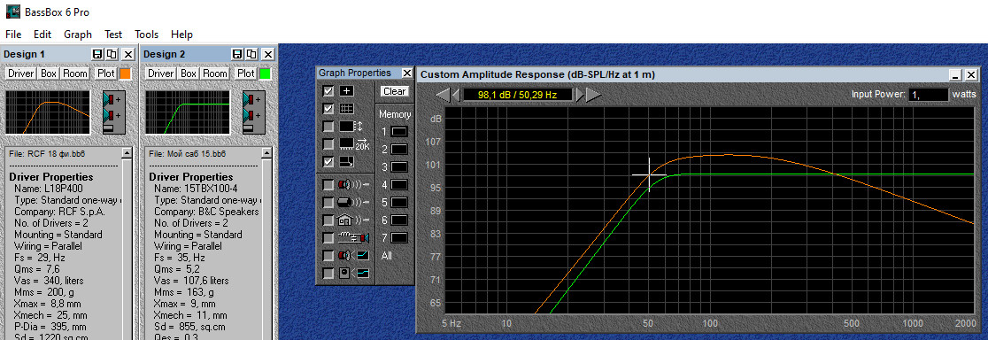Viewport: 988px width, 340px height.
Task: Click the vertical scale expand icon
Action: click(x=351, y=126)
